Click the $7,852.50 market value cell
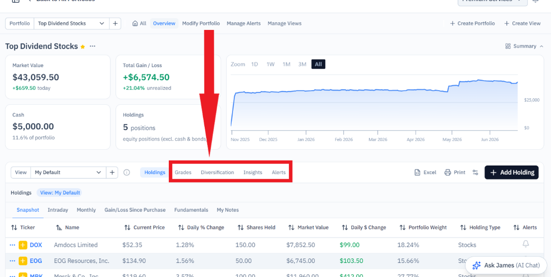Image resolution: width=551 pixels, height=277 pixels. click(301, 245)
